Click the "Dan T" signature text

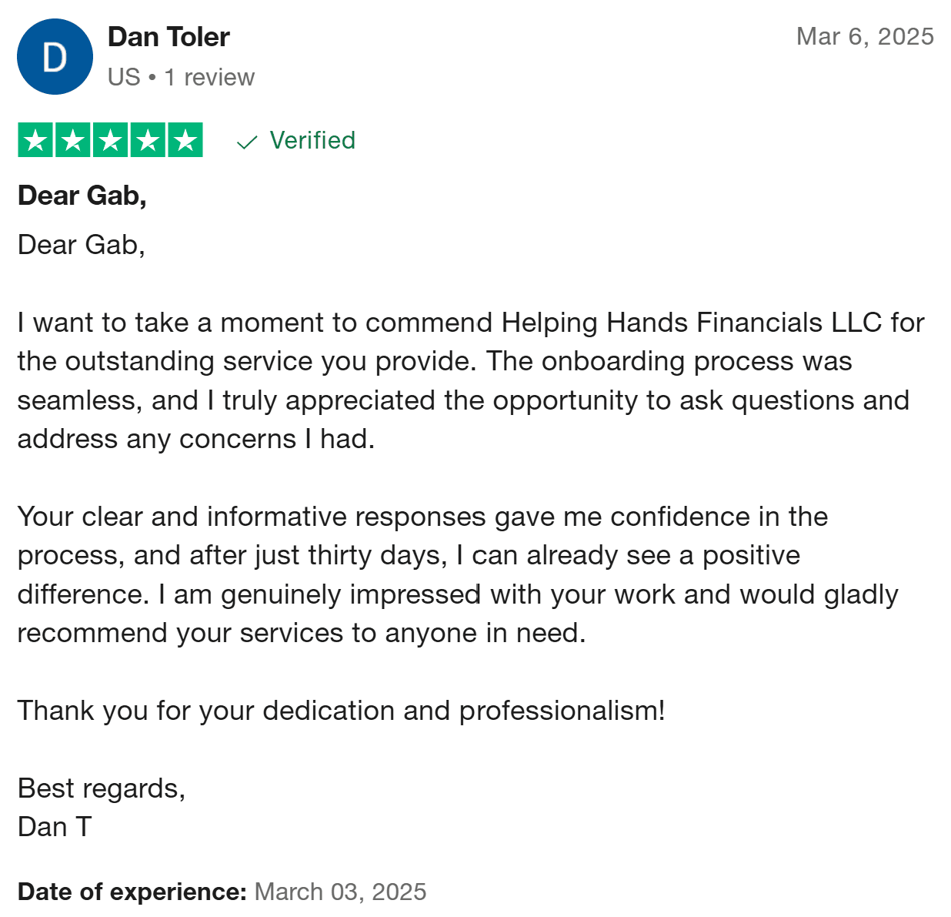(x=55, y=827)
